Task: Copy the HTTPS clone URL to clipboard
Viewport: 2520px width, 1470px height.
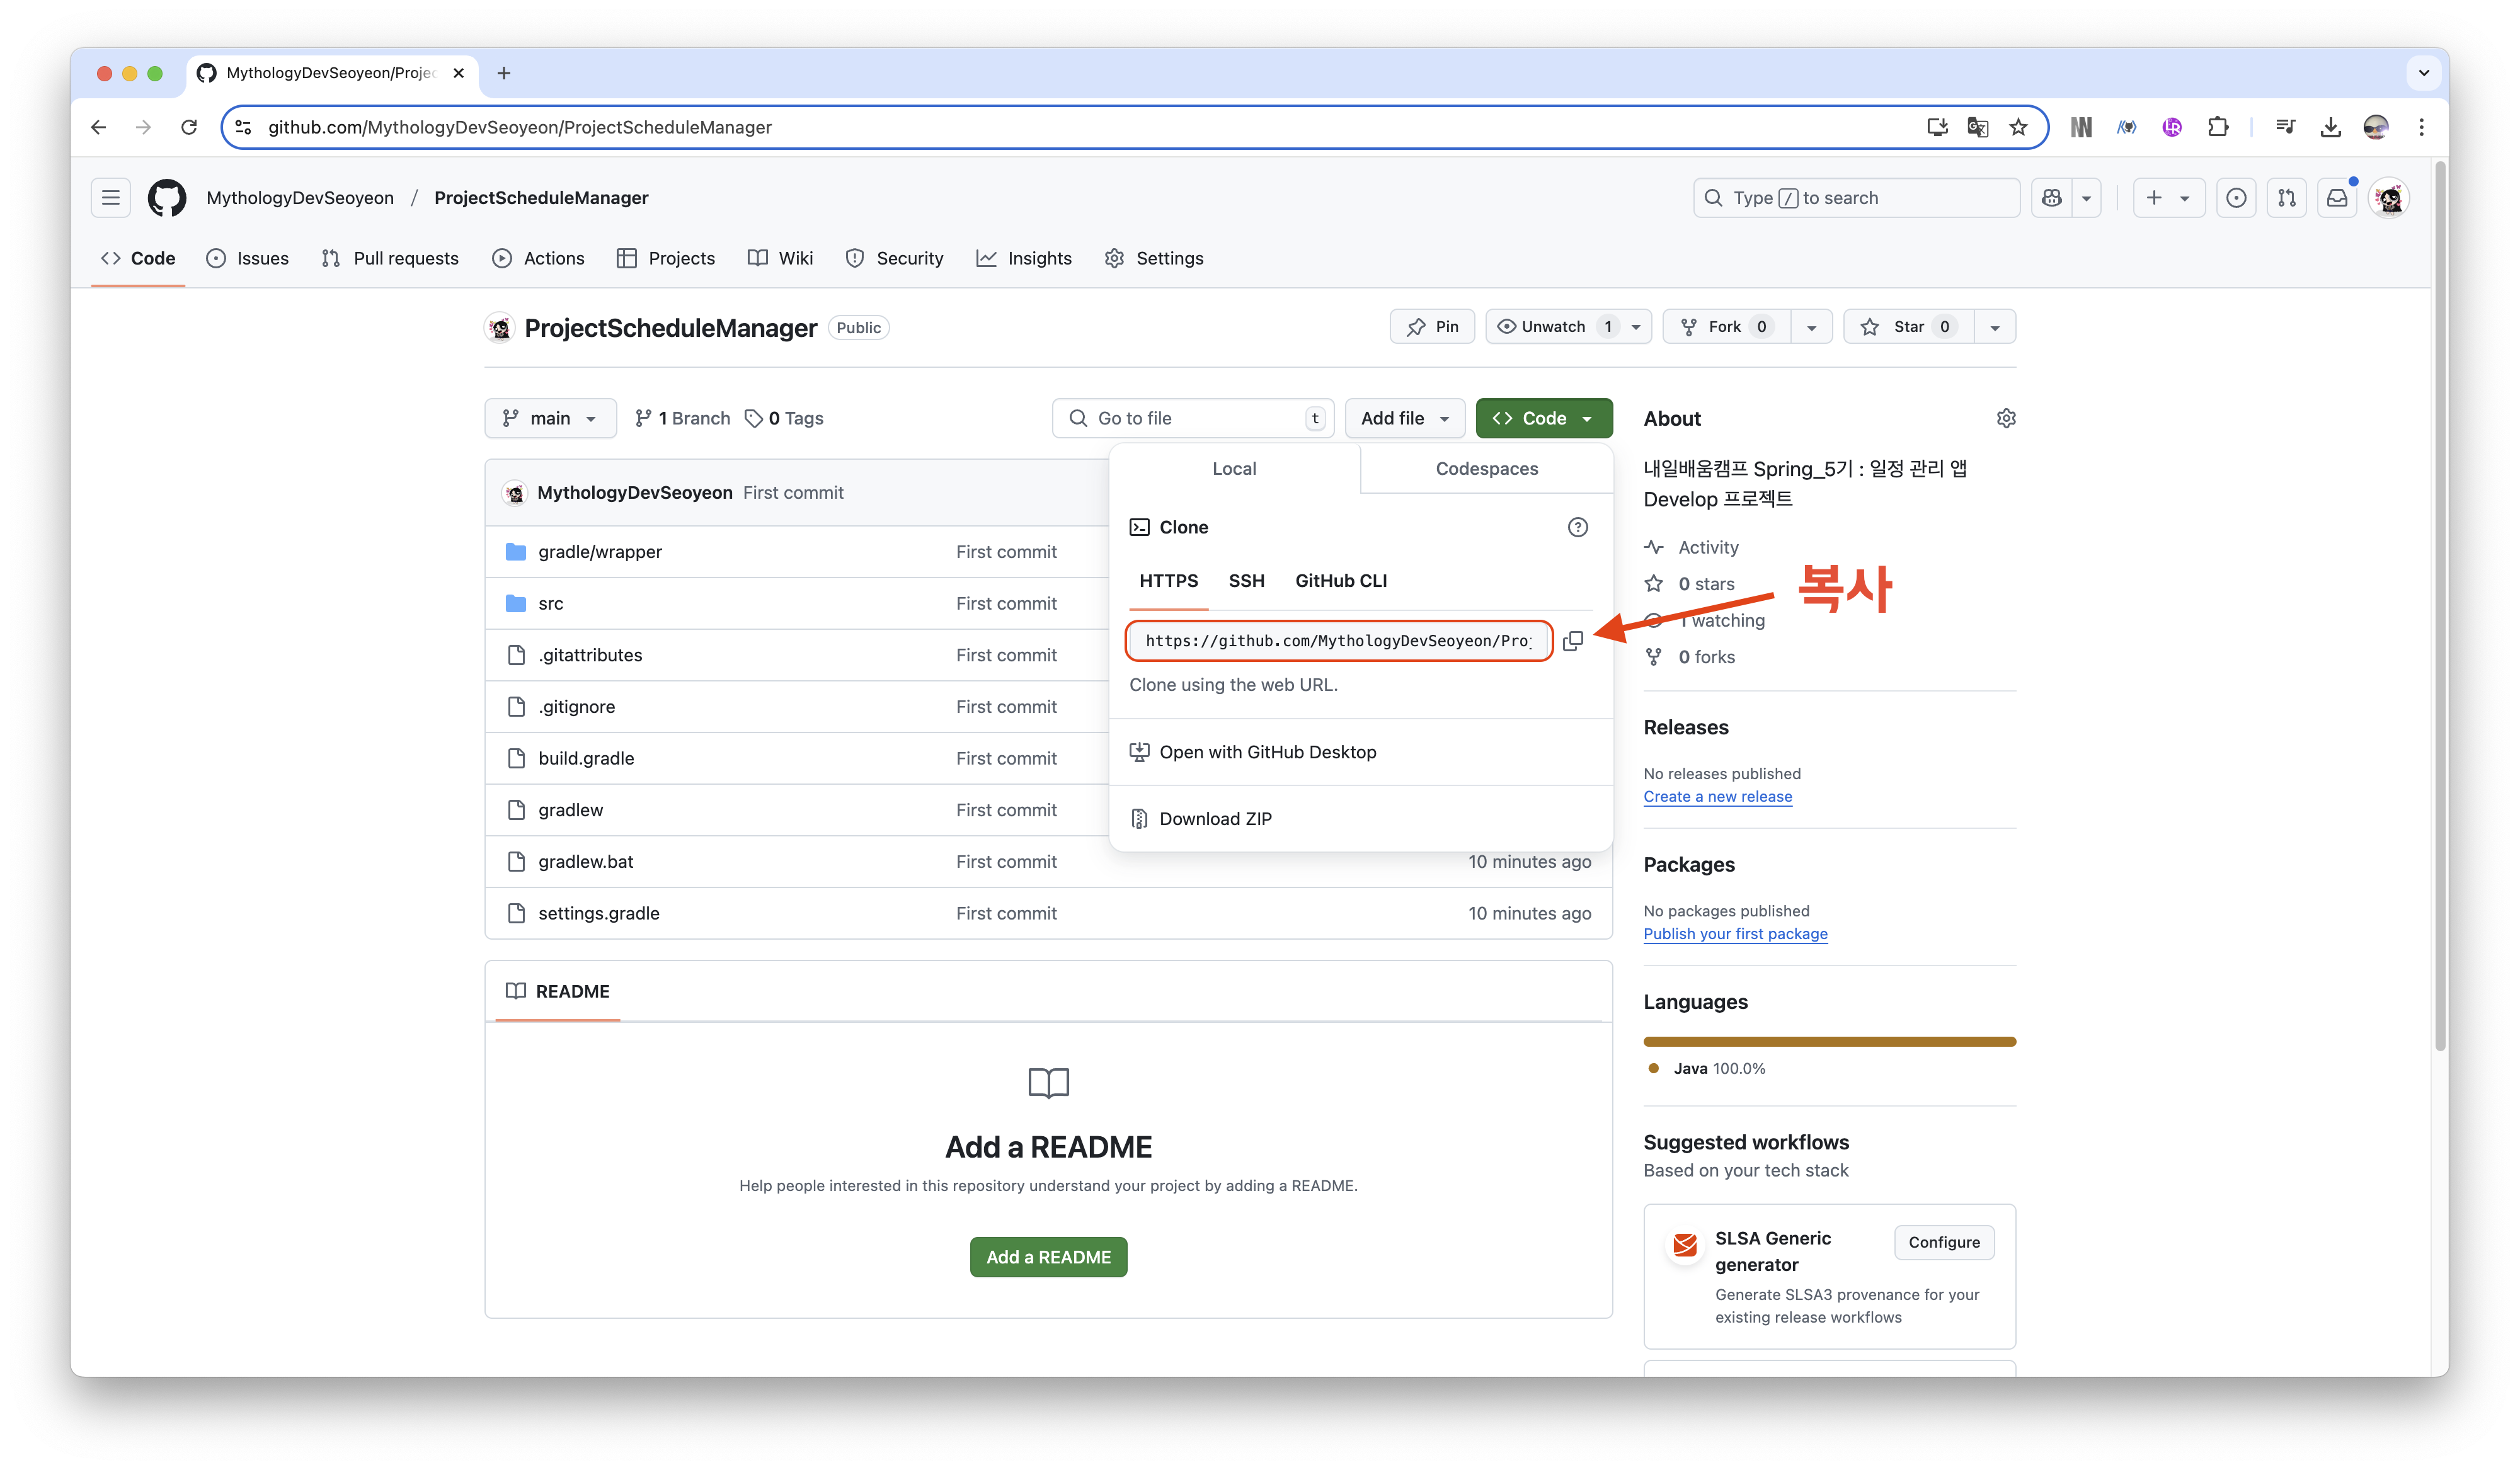Action: pos(1572,641)
